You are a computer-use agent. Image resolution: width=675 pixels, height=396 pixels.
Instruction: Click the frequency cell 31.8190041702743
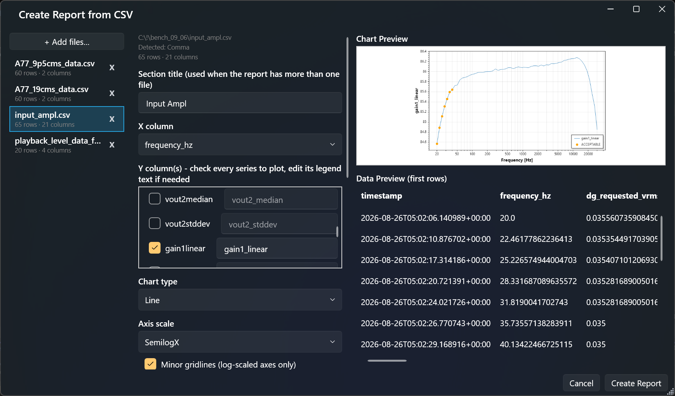click(x=534, y=302)
